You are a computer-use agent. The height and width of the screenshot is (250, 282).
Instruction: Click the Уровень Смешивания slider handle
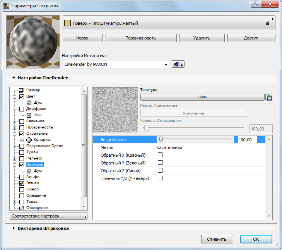(146, 128)
